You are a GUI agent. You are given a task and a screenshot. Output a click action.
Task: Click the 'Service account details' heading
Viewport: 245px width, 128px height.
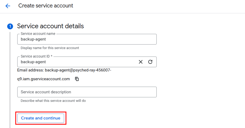pos(51,26)
